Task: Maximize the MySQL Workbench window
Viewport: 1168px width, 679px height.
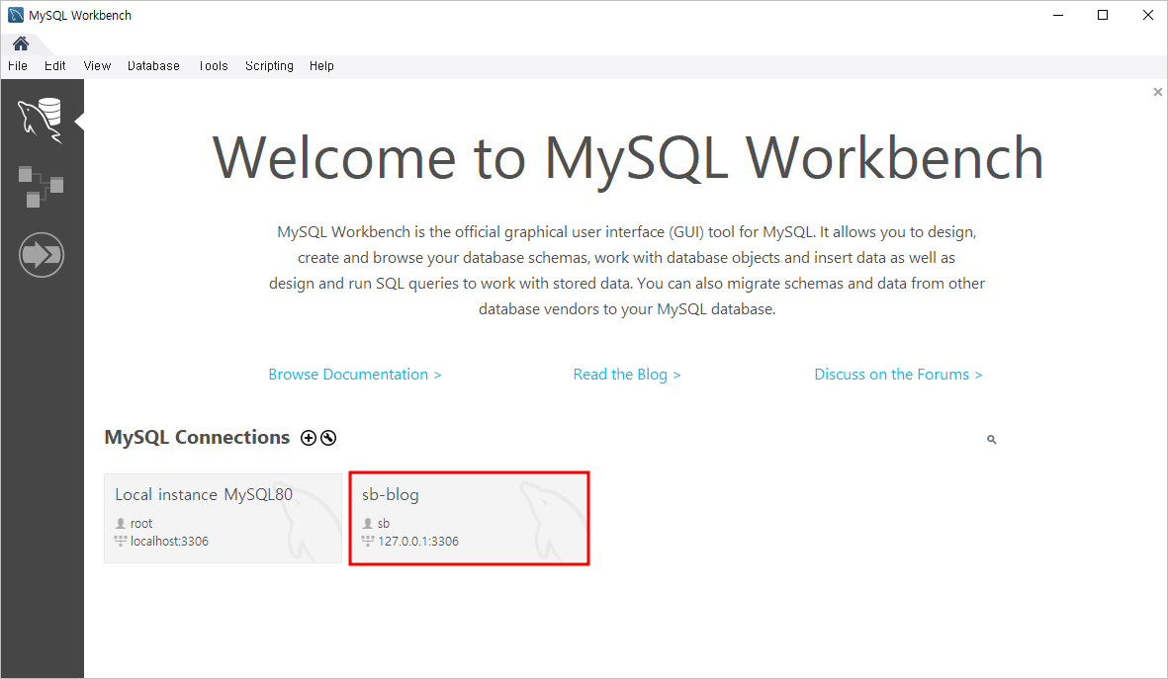Action: point(1103,15)
